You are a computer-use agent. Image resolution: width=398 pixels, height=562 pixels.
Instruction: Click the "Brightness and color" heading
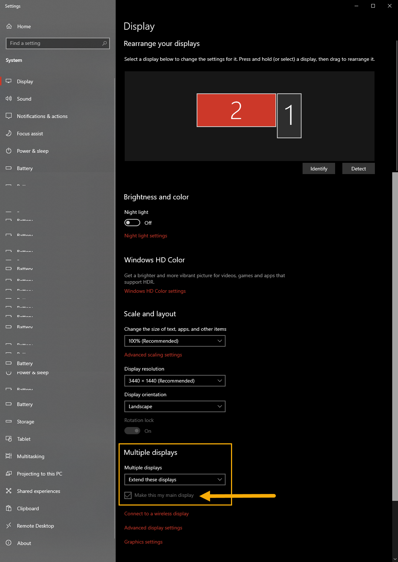click(156, 197)
